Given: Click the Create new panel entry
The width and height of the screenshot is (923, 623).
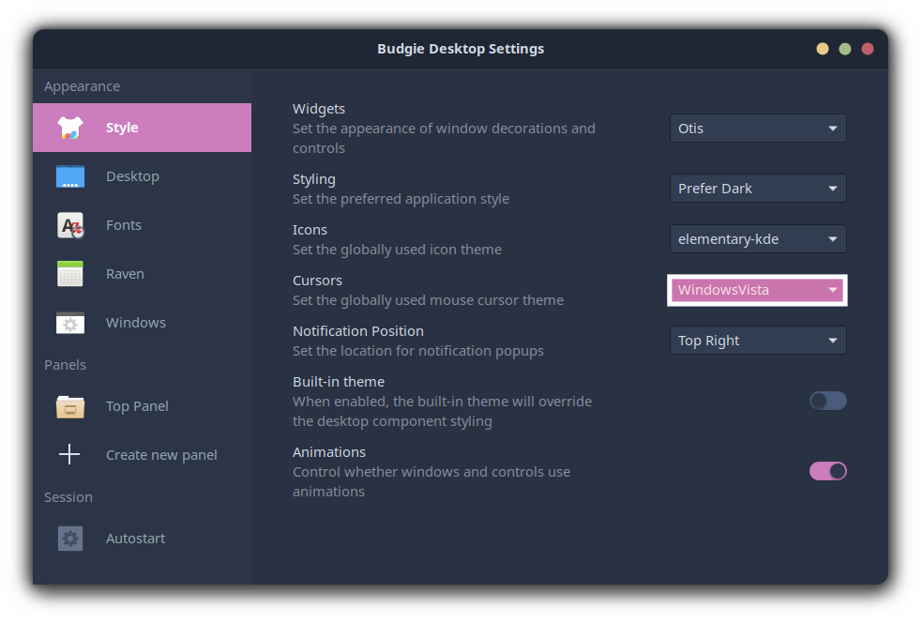Looking at the screenshot, I should click(161, 454).
